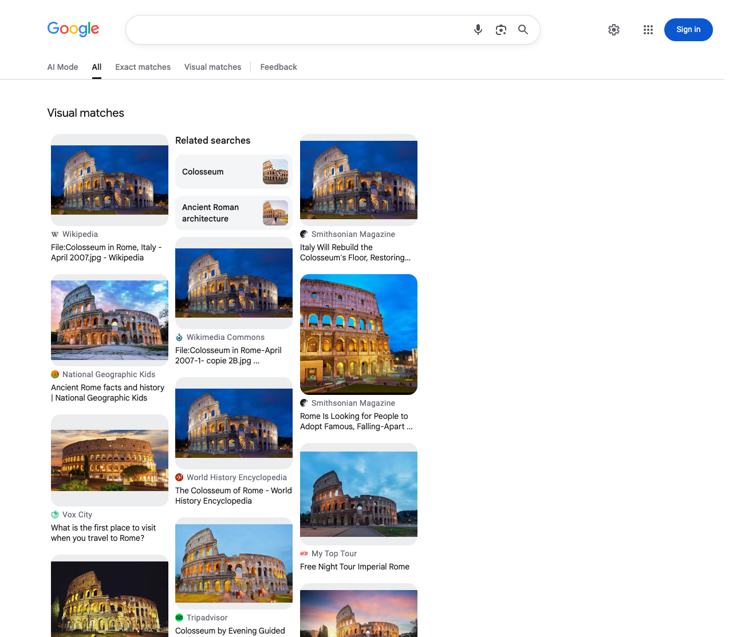733x637 pixels.
Task: Click Smithsonian icon above Italy Will Rebuild
Action: (304, 234)
